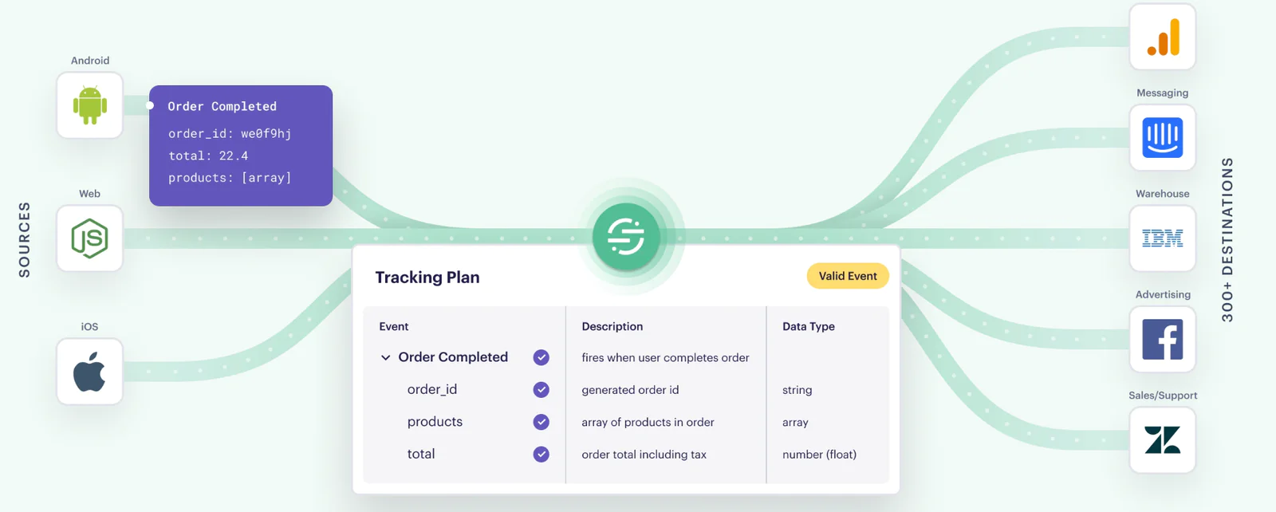Open the Zendesk sales/support destination icon
This screenshot has height=512, width=1276.
pyautogui.click(x=1163, y=440)
